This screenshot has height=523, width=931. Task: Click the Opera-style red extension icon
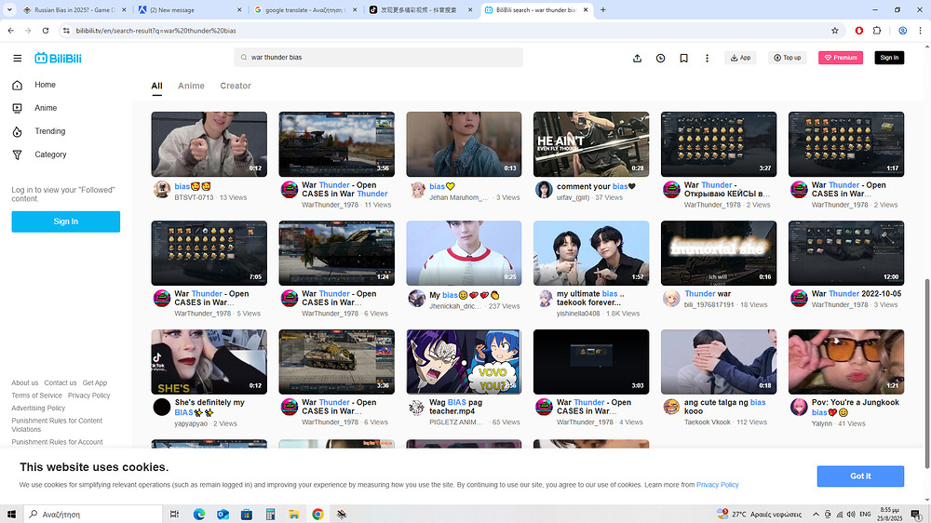(859, 31)
